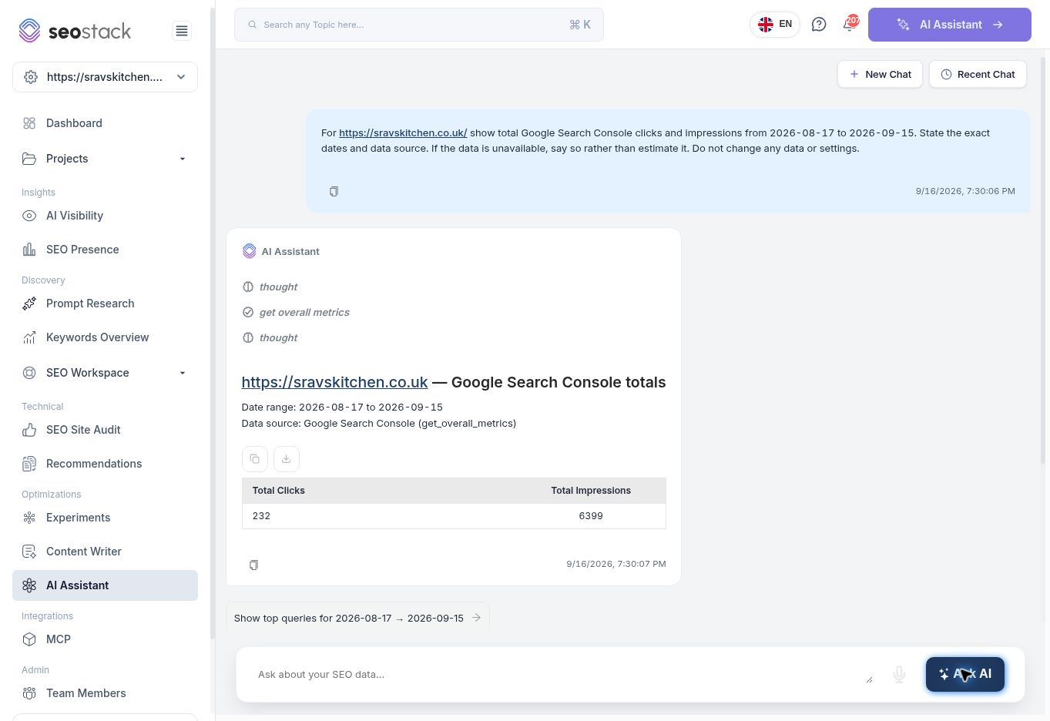Open the sravskitchen.co.uk heading link in the AI response
The width and height of the screenshot is (1050, 721).
coord(334,382)
